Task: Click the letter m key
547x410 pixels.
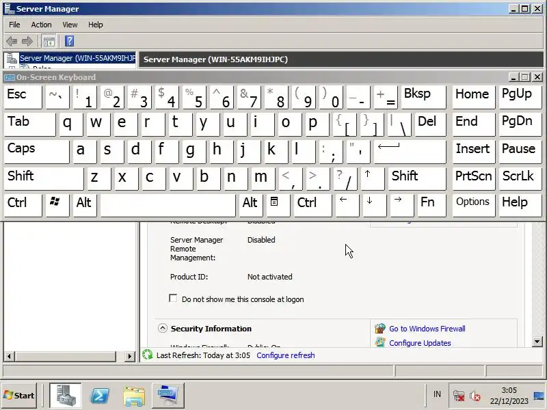Action: point(263,179)
